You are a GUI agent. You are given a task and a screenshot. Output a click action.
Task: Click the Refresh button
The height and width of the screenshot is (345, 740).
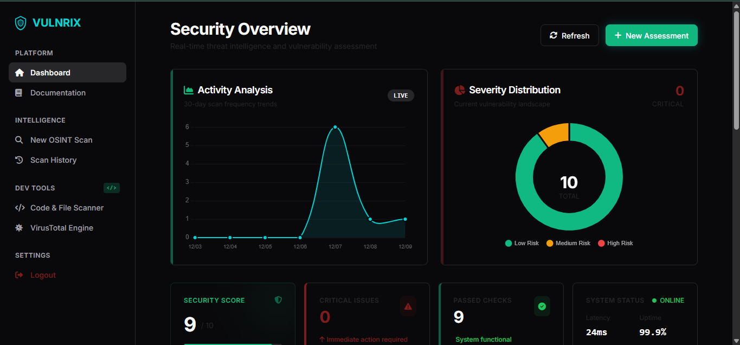coord(569,35)
